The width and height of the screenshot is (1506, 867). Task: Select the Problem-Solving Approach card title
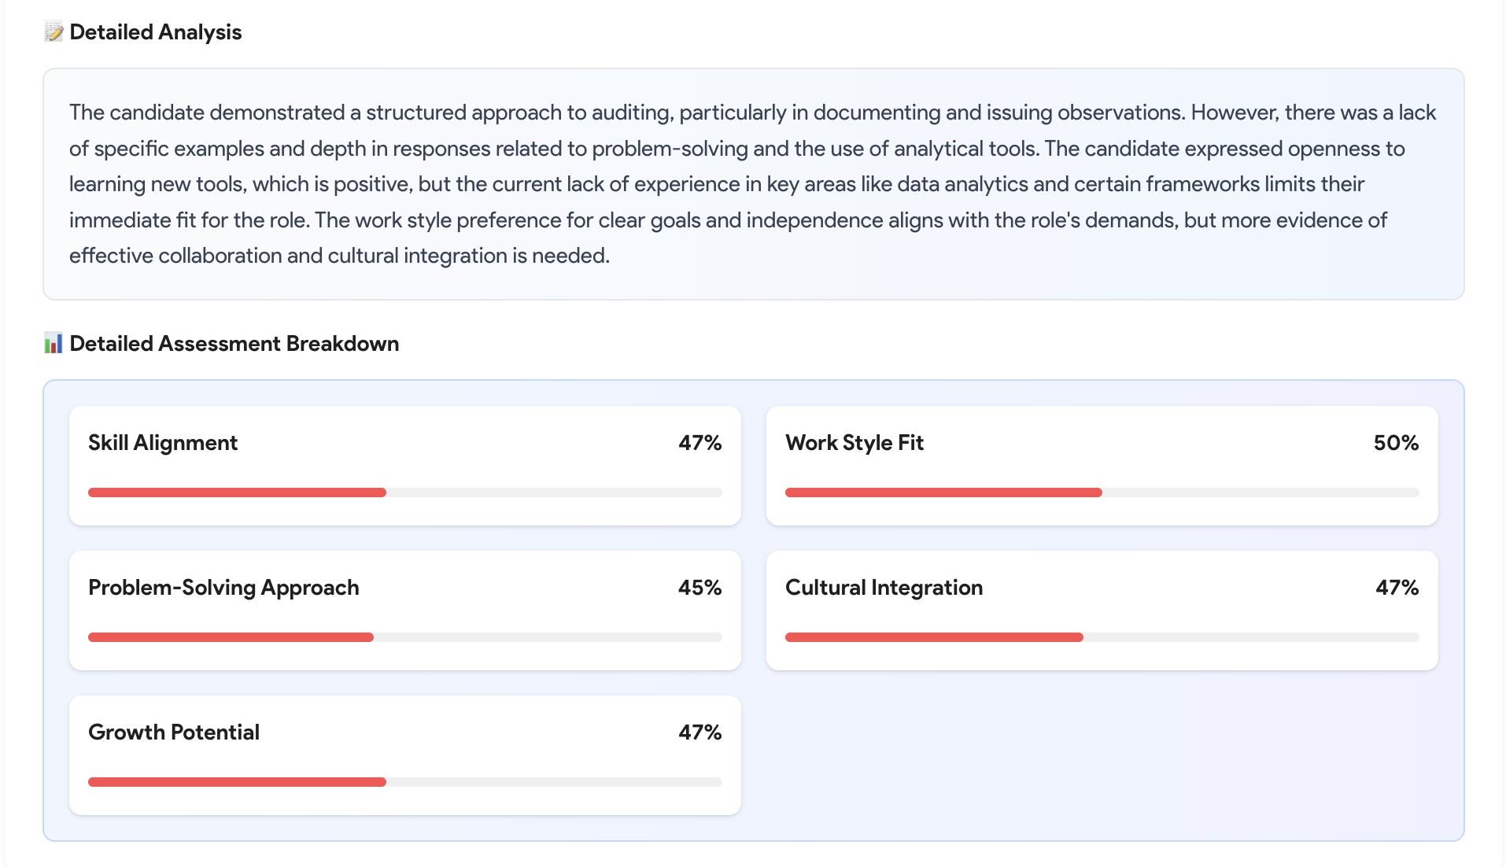point(223,588)
